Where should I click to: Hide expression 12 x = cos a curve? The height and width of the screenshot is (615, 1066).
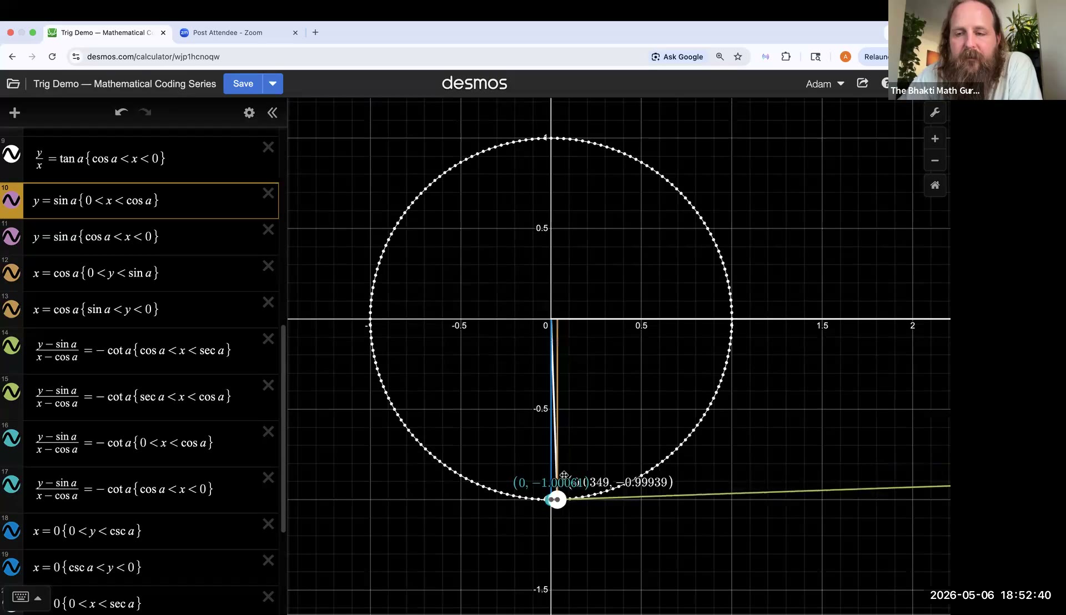point(12,273)
